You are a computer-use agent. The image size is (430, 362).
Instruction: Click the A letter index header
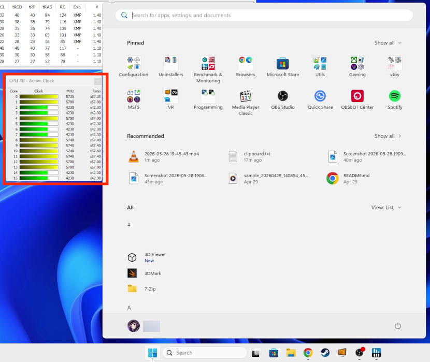pyautogui.click(x=129, y=308)
